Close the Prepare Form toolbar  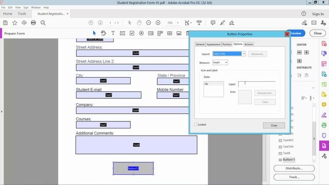(x=318, y=33)
